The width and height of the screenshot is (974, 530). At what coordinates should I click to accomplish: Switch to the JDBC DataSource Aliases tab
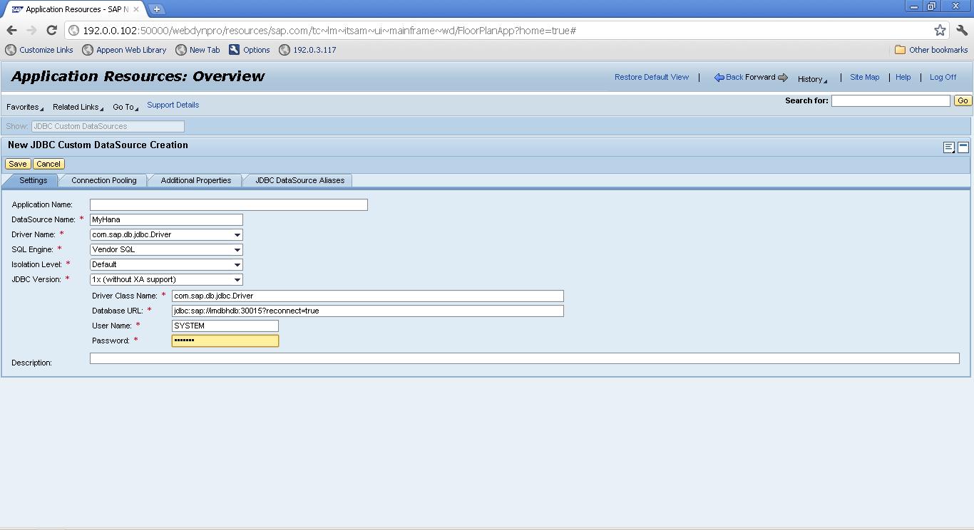299,180
